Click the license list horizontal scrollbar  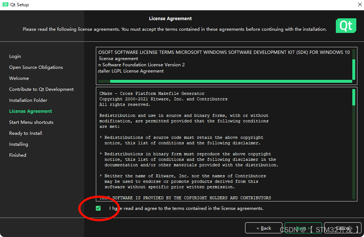tap(231, 81)
